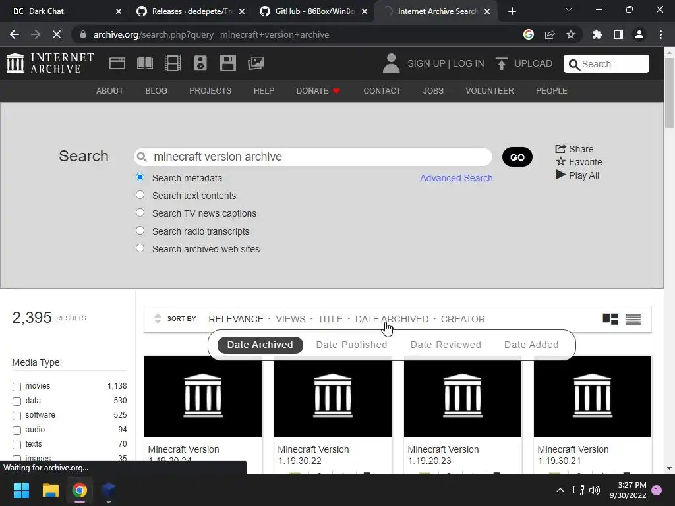Open DATE ARCHIVED sort dropdown
The width and height of the screenshot is (675, 506).
392,319
